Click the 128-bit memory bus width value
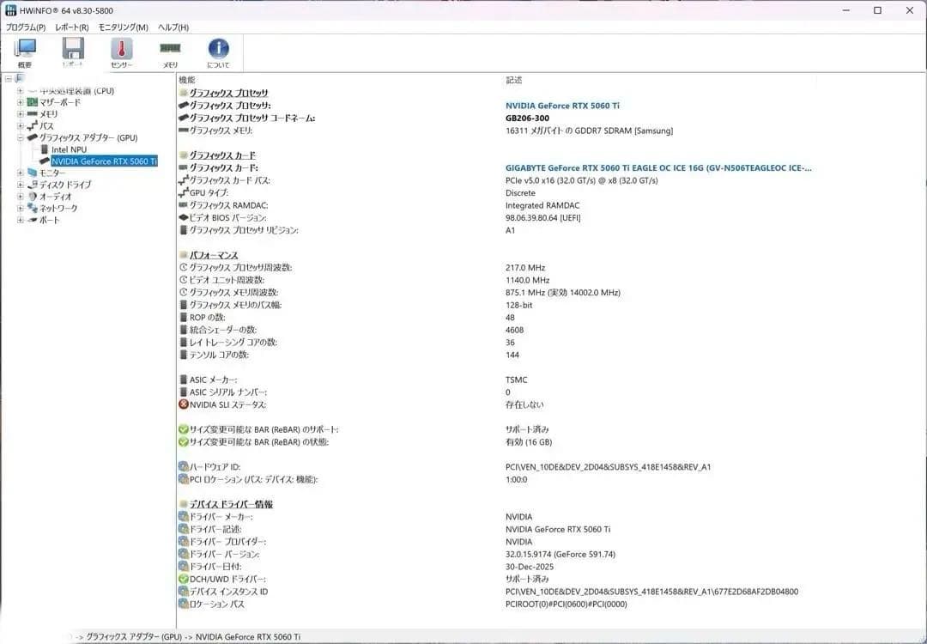Screen dimensions: 927x644 [518, 305]
